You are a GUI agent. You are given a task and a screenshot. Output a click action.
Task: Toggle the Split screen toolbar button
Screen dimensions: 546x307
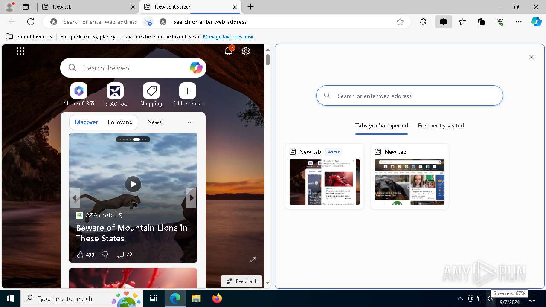pos(443,22)
